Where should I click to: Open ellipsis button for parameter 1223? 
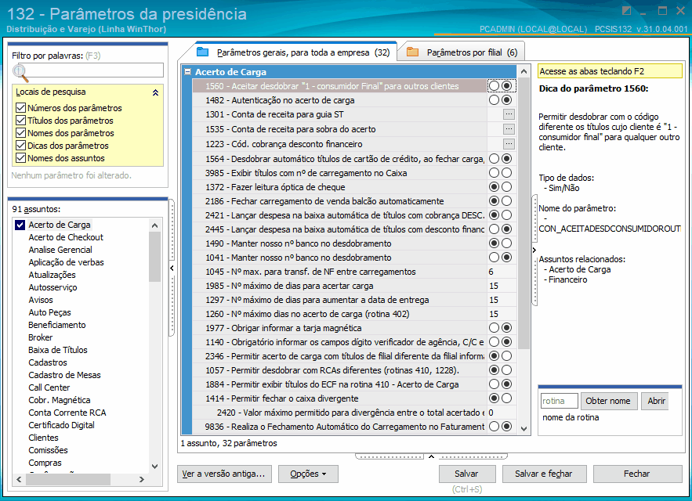click(509, 144)
